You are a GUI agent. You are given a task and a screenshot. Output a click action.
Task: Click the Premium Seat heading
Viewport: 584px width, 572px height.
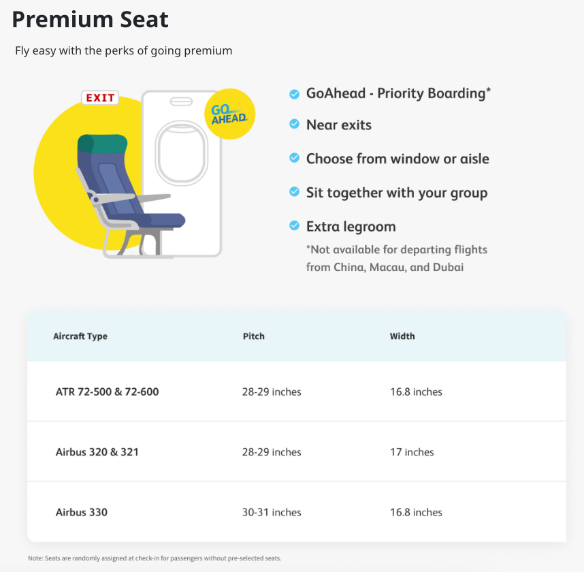91,20
